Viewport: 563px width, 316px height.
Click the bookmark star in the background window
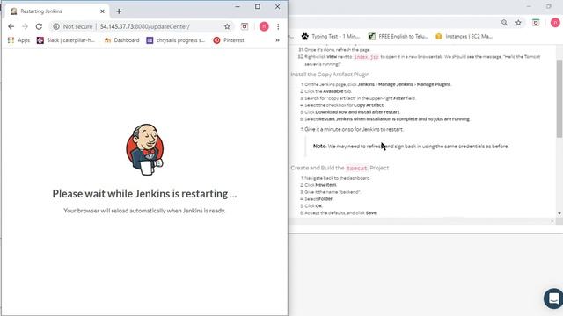pos(518,23)
